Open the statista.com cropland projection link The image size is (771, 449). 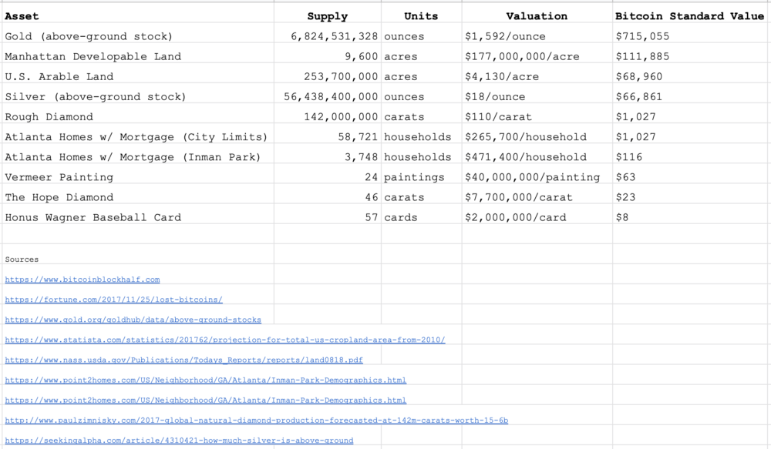[x=224, y=340]
